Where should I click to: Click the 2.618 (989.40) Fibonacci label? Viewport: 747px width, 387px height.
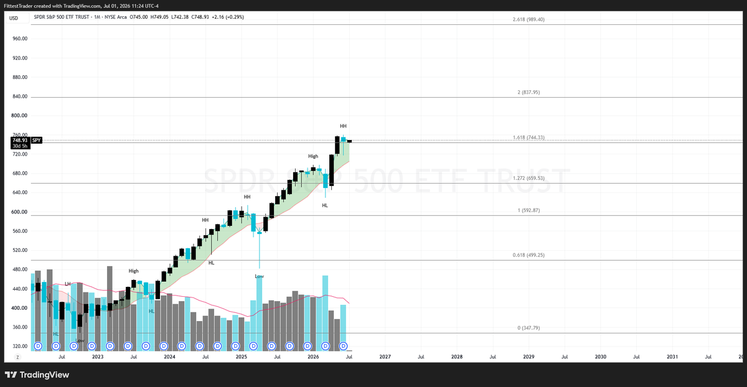pos(529,20)
